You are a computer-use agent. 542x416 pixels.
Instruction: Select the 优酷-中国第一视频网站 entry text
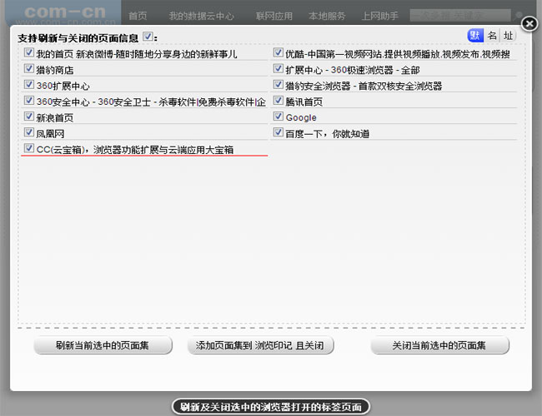point(398,54)
